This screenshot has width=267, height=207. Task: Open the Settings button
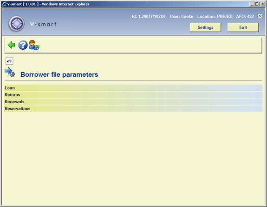tap(205, 27)
